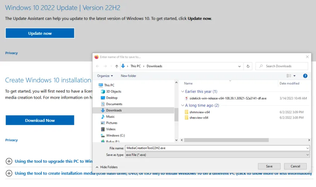Click the change view layout icon
Image resolution: width=316 pixels, height=187 pixels.
pos(289,76)
